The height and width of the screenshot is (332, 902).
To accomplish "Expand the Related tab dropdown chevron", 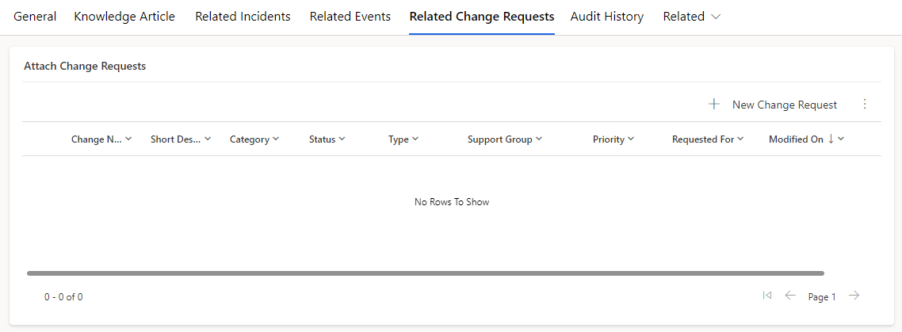I will 716,17.
